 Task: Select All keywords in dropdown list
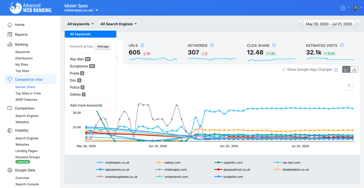coord(91,34)
